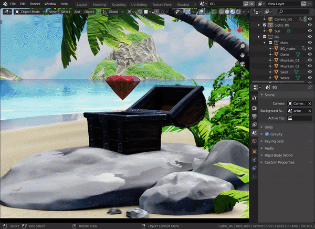Viewport: 315px width, 229px height.
Task: Open the outliner editor type dropdown
Action: click(x=257, y=12)
